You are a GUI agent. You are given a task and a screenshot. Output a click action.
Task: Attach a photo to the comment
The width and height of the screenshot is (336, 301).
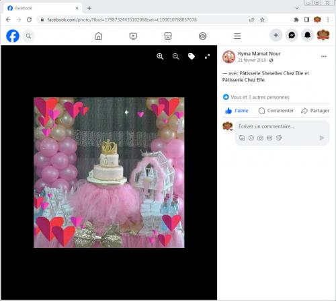[x=260, y=138]
